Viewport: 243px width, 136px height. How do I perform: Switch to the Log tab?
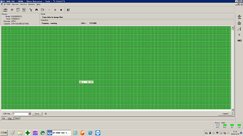[3, 118]
